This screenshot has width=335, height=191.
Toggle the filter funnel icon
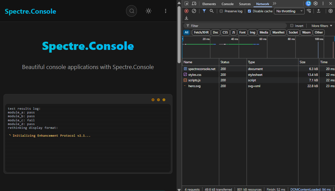[x=204, y=11]
